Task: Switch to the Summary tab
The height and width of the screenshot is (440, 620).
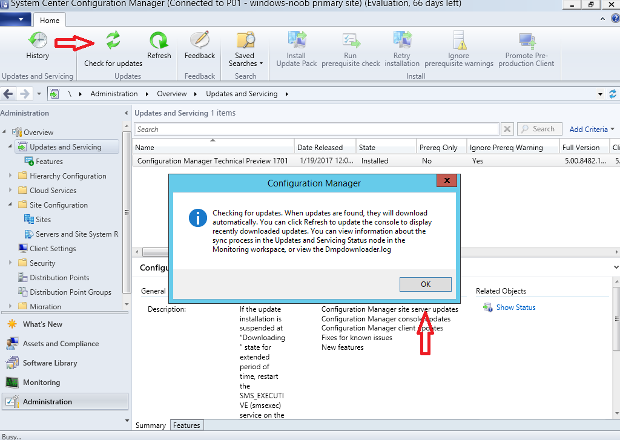Action: point(151,425)
